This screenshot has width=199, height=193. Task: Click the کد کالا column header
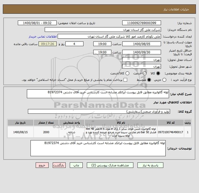(x=171, y=123)
